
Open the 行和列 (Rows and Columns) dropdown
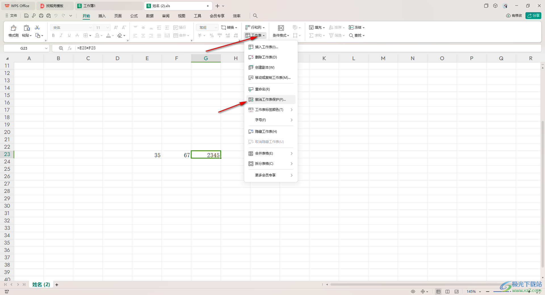pyautogui.click(x=255, y=28)
